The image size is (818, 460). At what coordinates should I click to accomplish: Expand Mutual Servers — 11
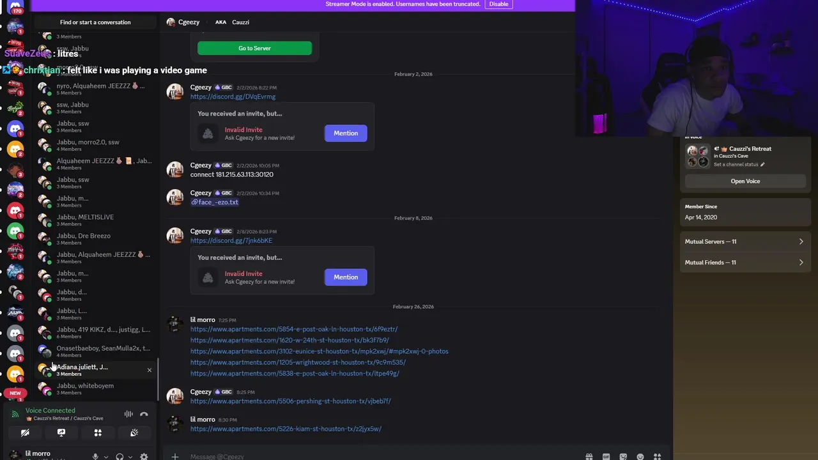(745, 241)
